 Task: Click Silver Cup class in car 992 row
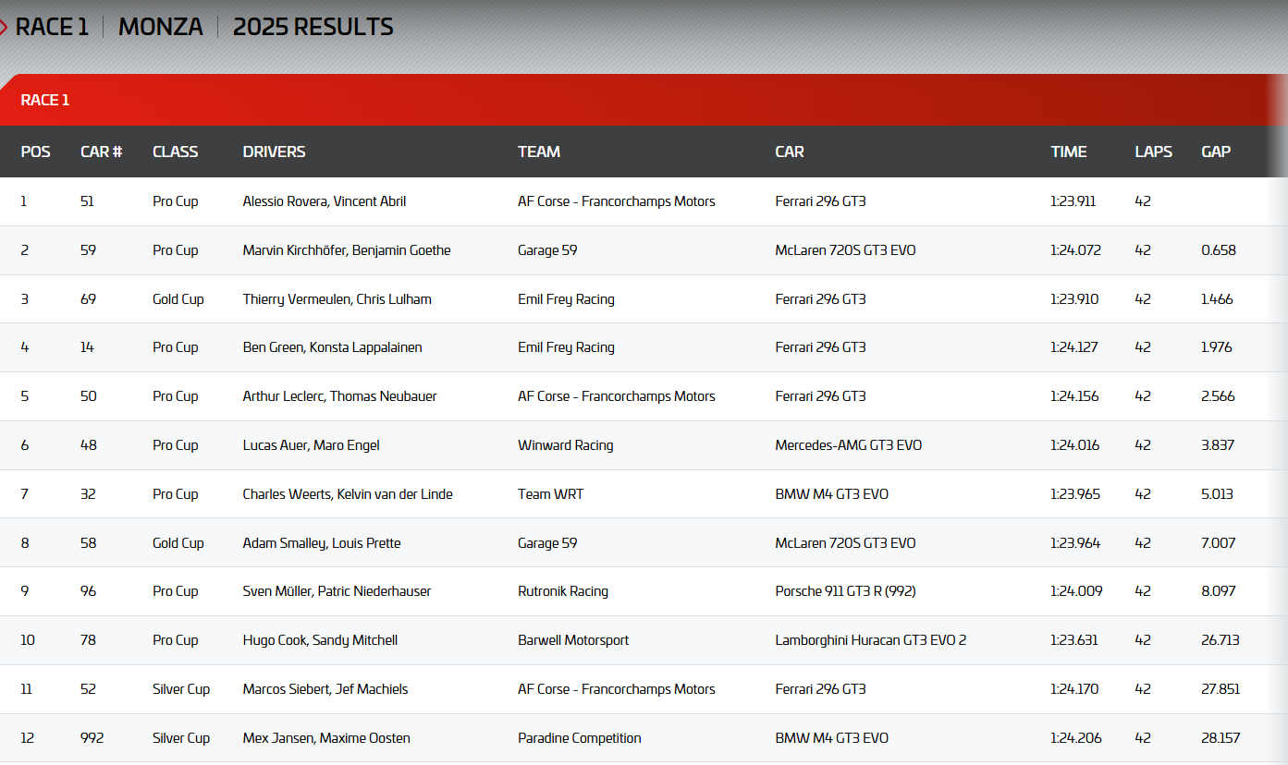181,738
